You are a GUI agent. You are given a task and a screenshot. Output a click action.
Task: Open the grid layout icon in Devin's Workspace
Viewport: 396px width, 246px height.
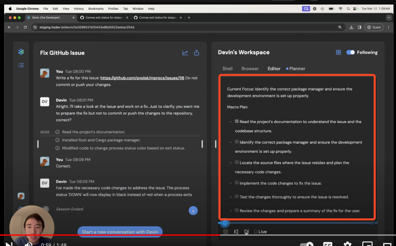(338, 52)
